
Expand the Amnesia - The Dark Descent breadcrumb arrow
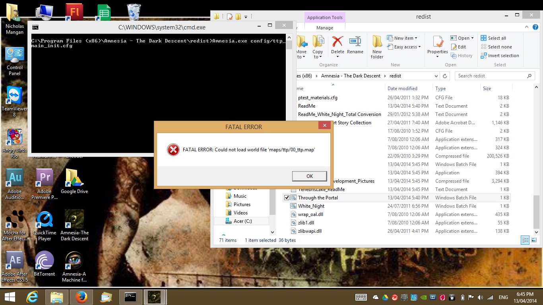(385, 76)
